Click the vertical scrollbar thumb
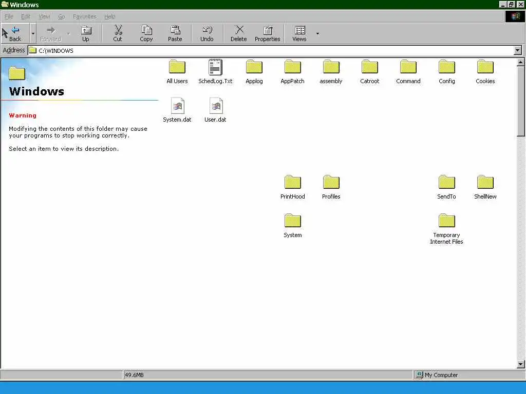Screen dimensions: 526x394 pos(521,101)
